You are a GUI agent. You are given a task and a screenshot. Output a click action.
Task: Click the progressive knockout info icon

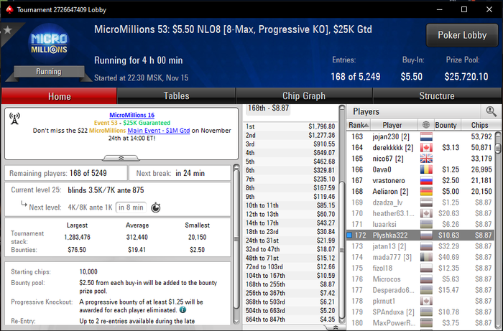tap(183, 310)
